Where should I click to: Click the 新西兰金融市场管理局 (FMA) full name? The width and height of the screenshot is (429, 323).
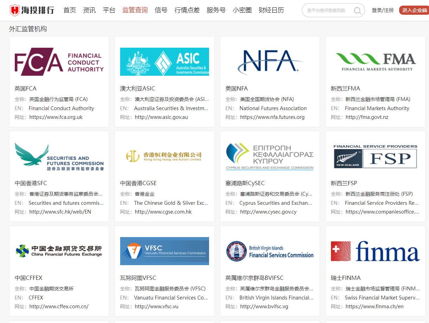378,99
